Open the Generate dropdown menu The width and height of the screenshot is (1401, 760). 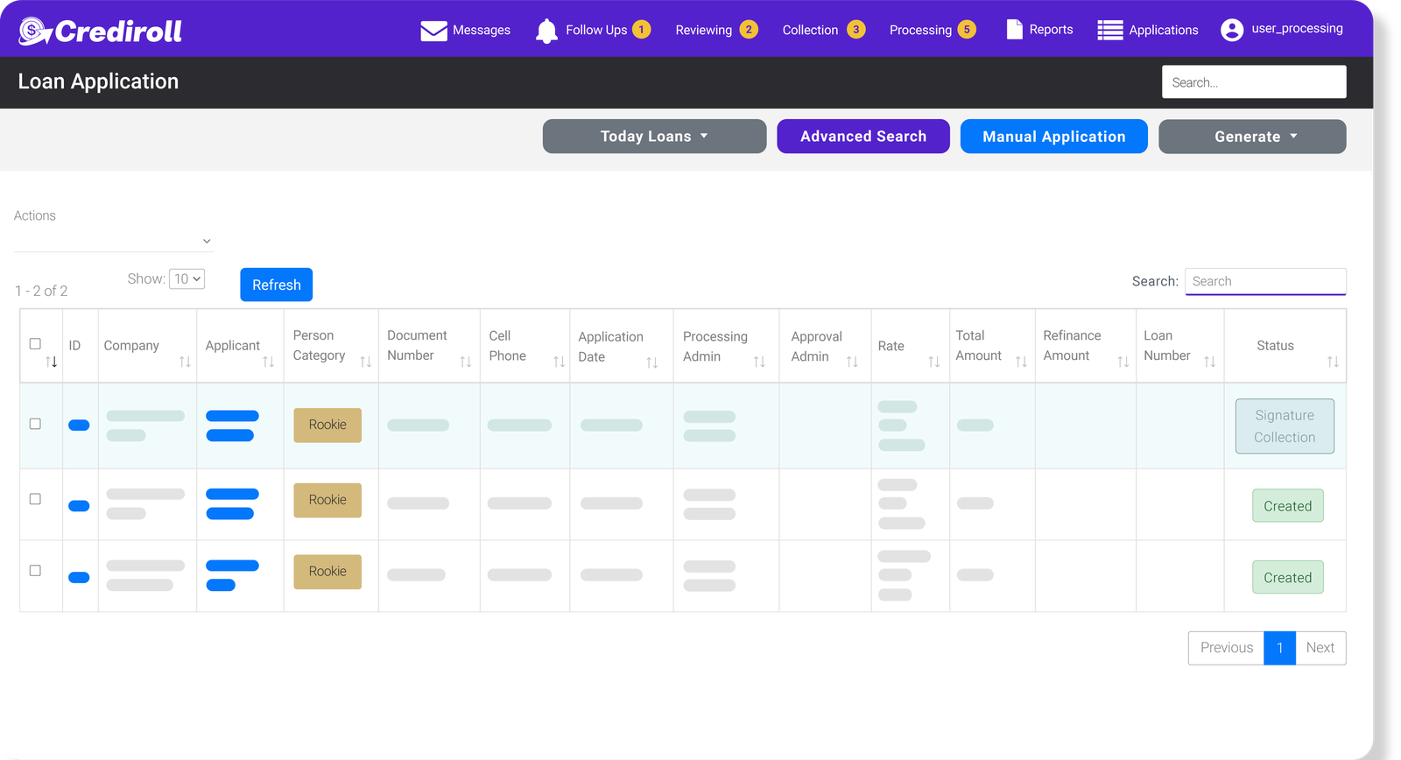click(1252, 137)
